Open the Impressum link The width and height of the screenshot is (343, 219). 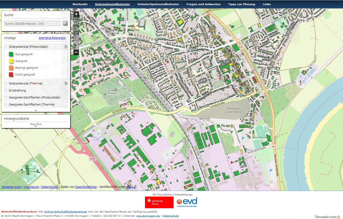coord(31,187)
